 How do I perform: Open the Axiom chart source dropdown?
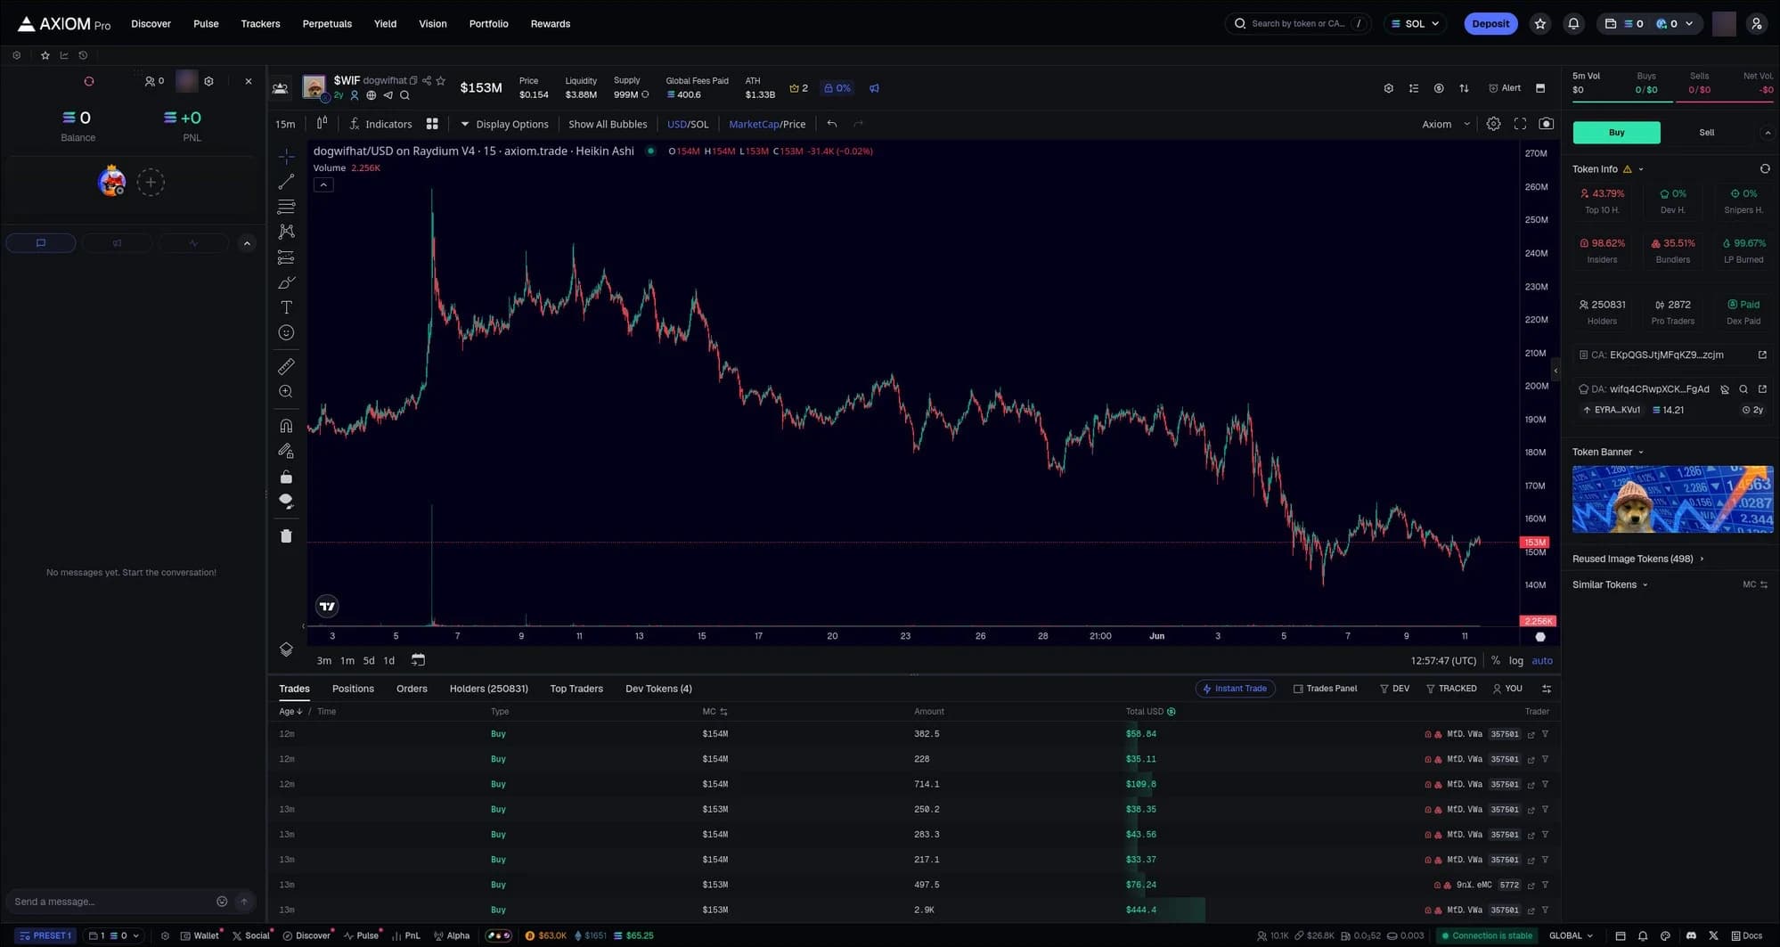click(1445, 124)
